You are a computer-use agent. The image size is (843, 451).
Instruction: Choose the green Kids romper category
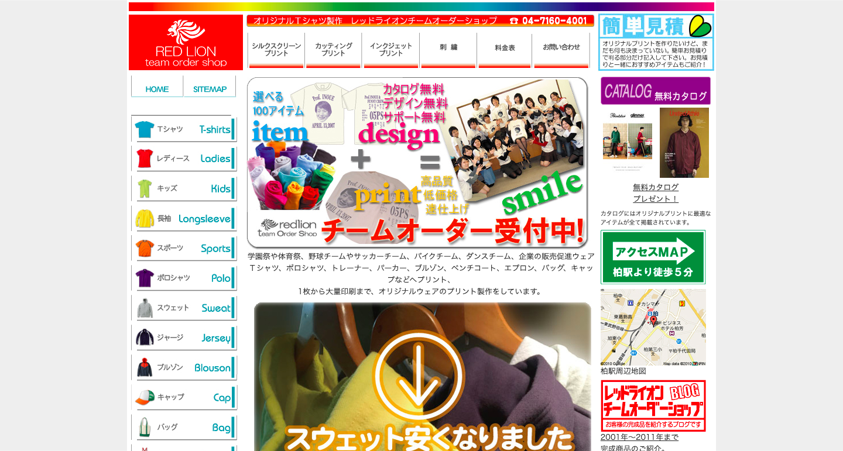(x=145, y=188)
